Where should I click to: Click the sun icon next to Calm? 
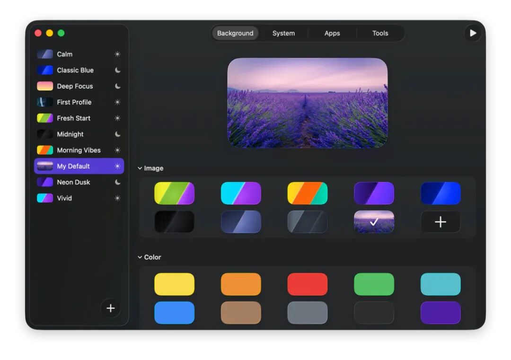click(x=117, y=54)
